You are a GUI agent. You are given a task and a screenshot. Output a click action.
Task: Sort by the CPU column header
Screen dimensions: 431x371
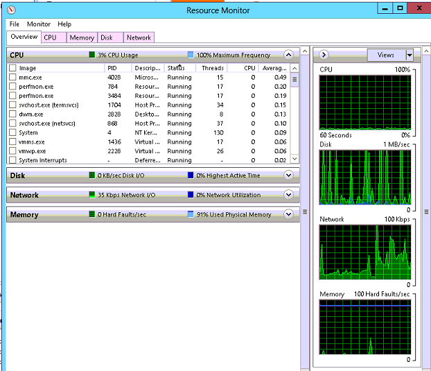pos(243,68)
